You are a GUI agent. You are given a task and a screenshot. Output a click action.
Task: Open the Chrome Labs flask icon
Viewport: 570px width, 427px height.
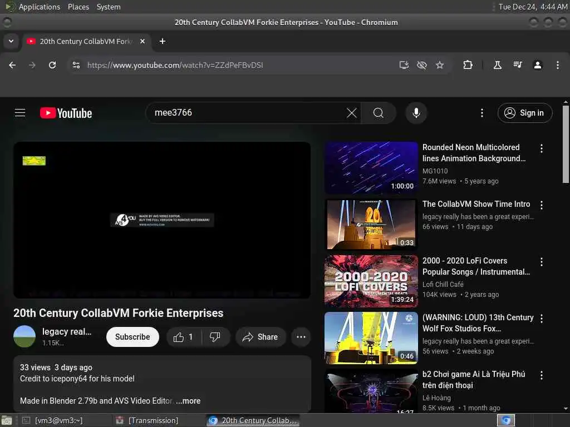tap(497, 65)
